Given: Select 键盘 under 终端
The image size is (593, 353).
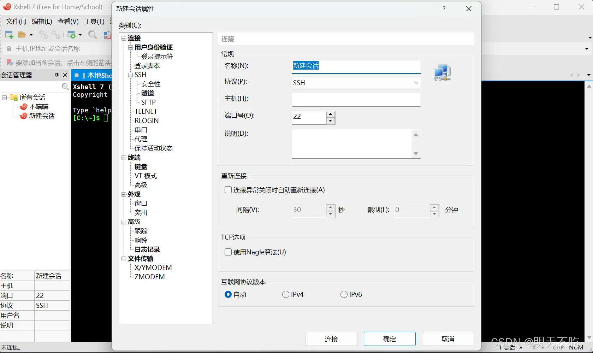Looking at the screenshot, I should (141, 167).
